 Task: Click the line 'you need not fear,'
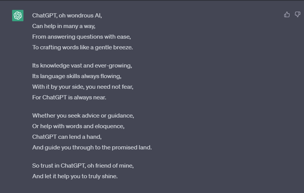click(x=83, y=87)
